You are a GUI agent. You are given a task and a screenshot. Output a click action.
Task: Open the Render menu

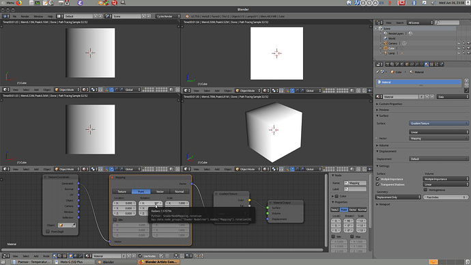tap(25, 16)
